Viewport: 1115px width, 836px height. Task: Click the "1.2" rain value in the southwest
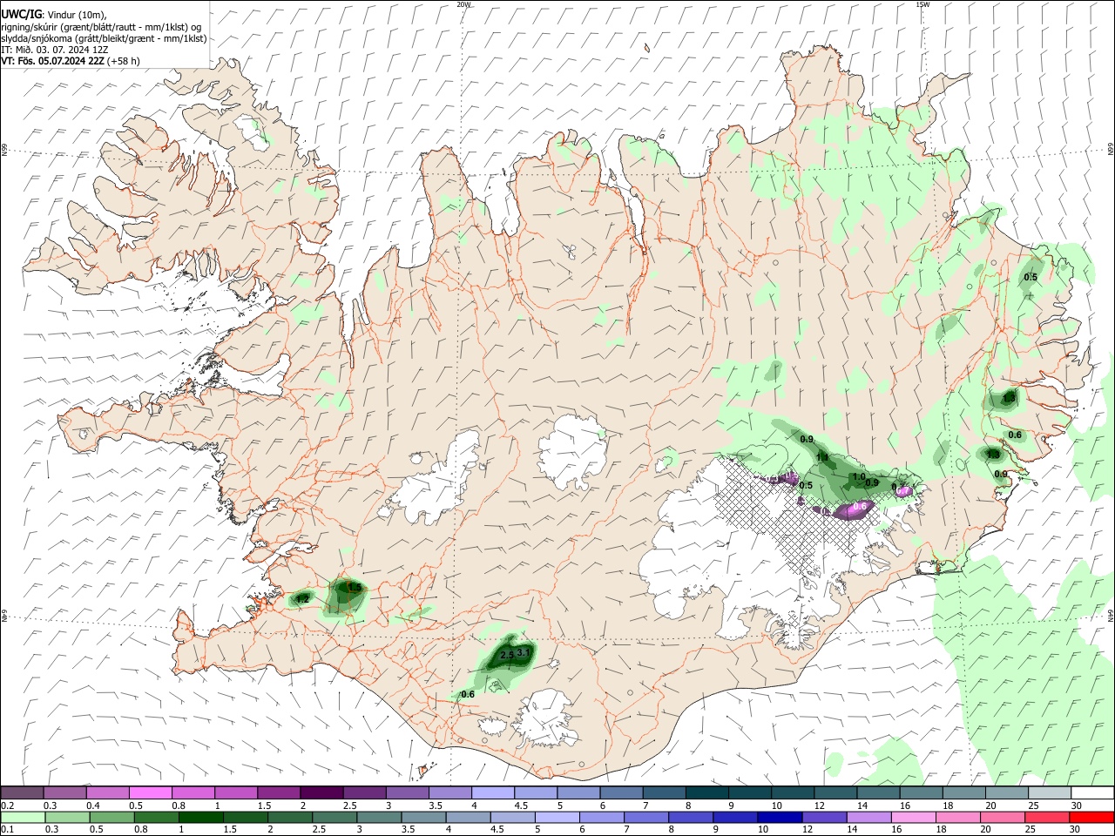click(x=302, y=598)
